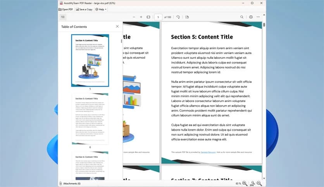324x187 pixels.
Task: Reset zoom to 100 percent icon
Action: 252,183
